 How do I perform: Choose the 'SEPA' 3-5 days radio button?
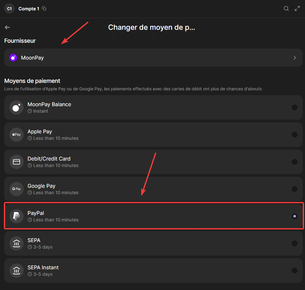(x=295, y=243)
